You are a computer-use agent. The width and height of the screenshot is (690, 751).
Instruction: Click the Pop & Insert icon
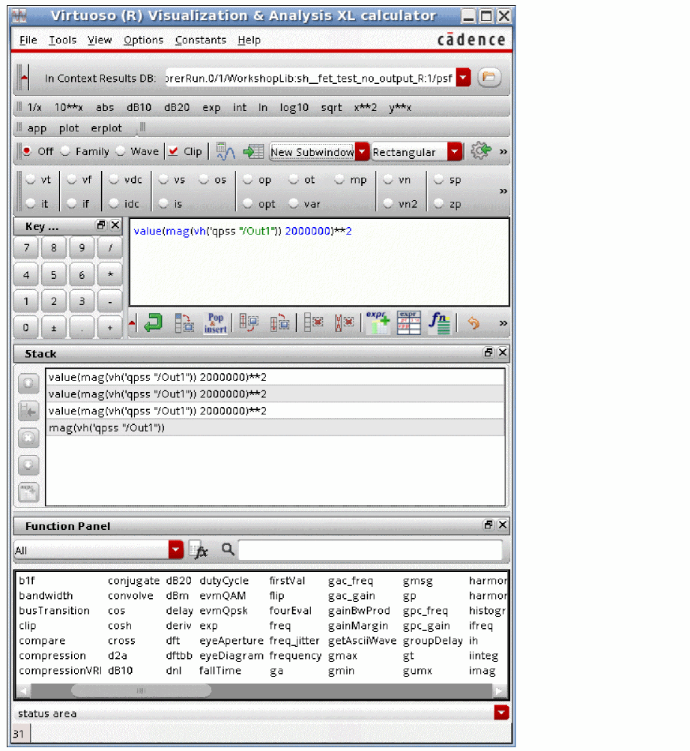[216, 323]
